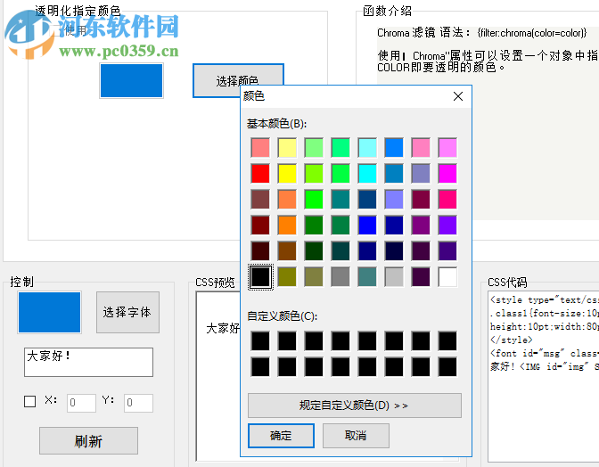
Task: Select the light pink swatch in first row
Action: tap(421, 148)
